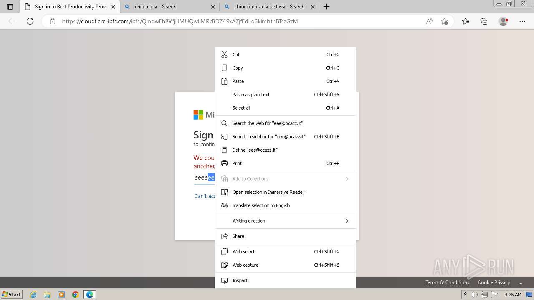Click the Copy icon in context menu
The width and height of the screenshot is (534, 300).
click(x=224, y=68)
